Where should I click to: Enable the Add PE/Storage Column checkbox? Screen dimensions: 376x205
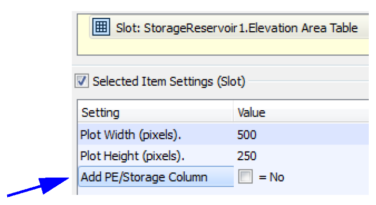tap(245, 177)
